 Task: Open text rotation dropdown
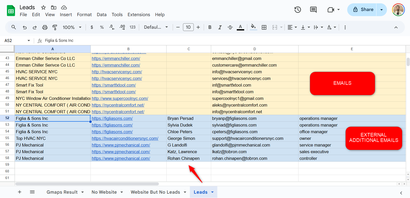(x=332, y=27)
